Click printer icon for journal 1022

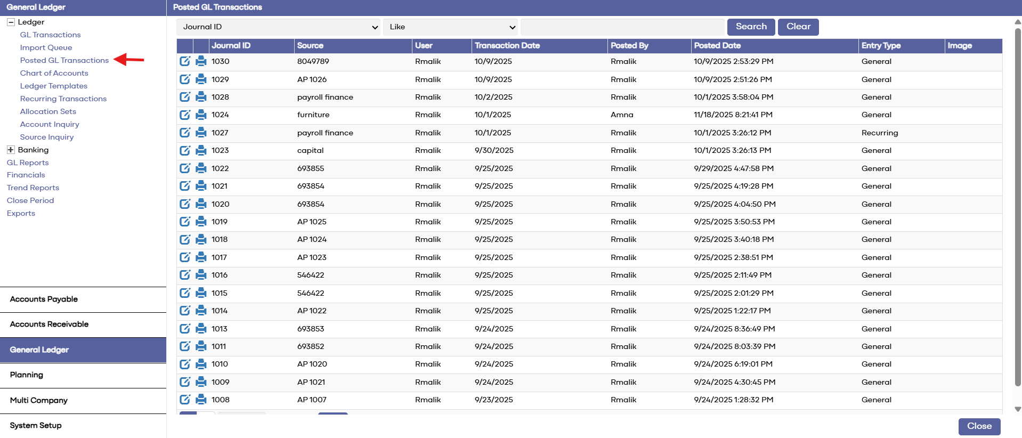[201, 168]
